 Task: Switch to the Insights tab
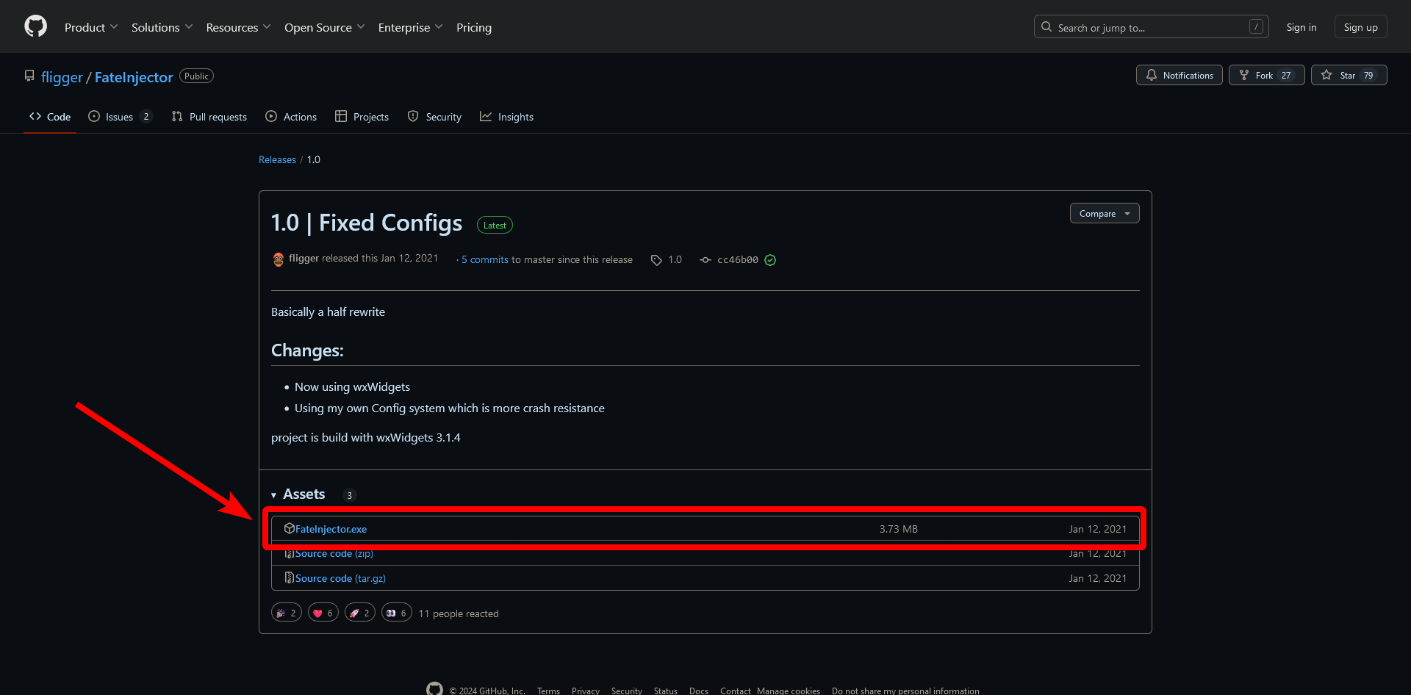(x=507, y=117)
